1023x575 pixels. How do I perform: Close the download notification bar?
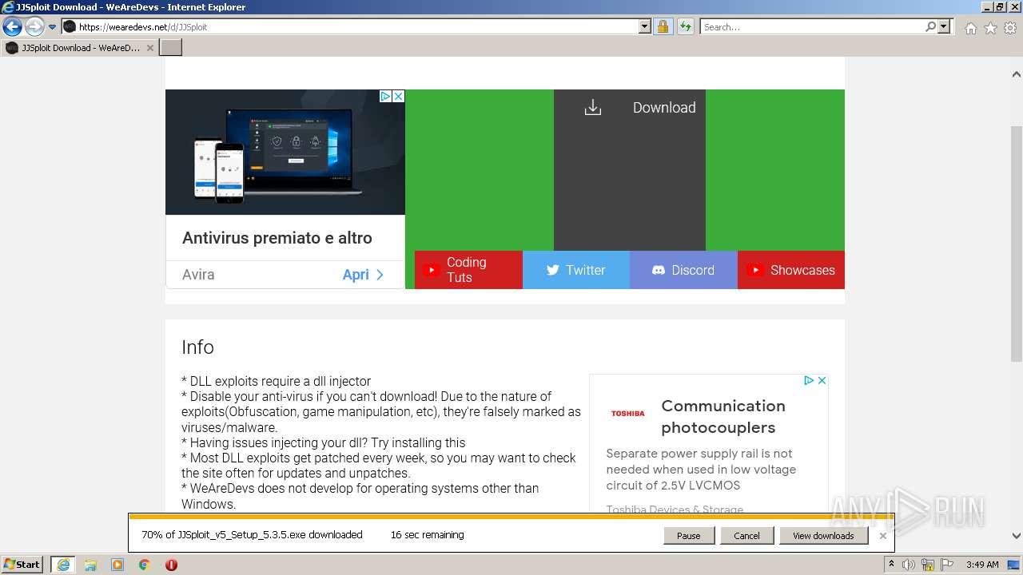[882, 536]
